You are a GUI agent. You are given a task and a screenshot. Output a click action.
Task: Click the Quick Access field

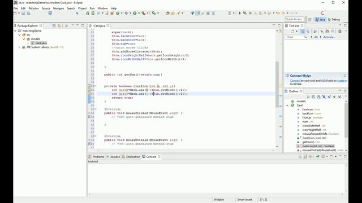pyautogui.click(x=294, y=19)
